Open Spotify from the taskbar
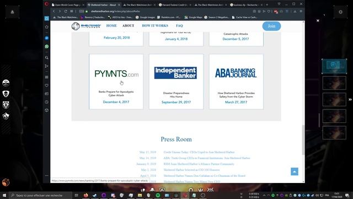The image size is (353, 199). pos(158,195)
